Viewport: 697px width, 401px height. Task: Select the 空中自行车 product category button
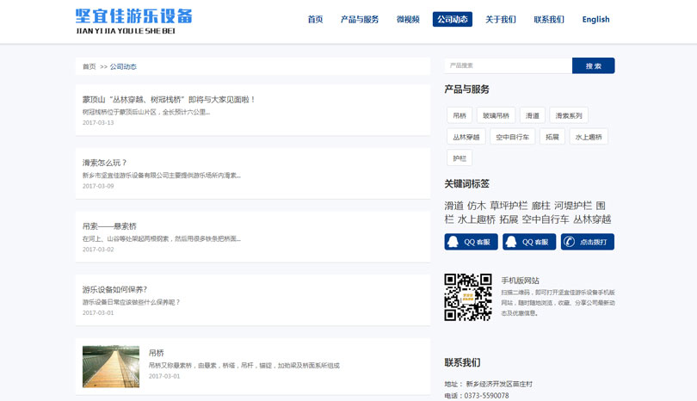coord(513,137)
